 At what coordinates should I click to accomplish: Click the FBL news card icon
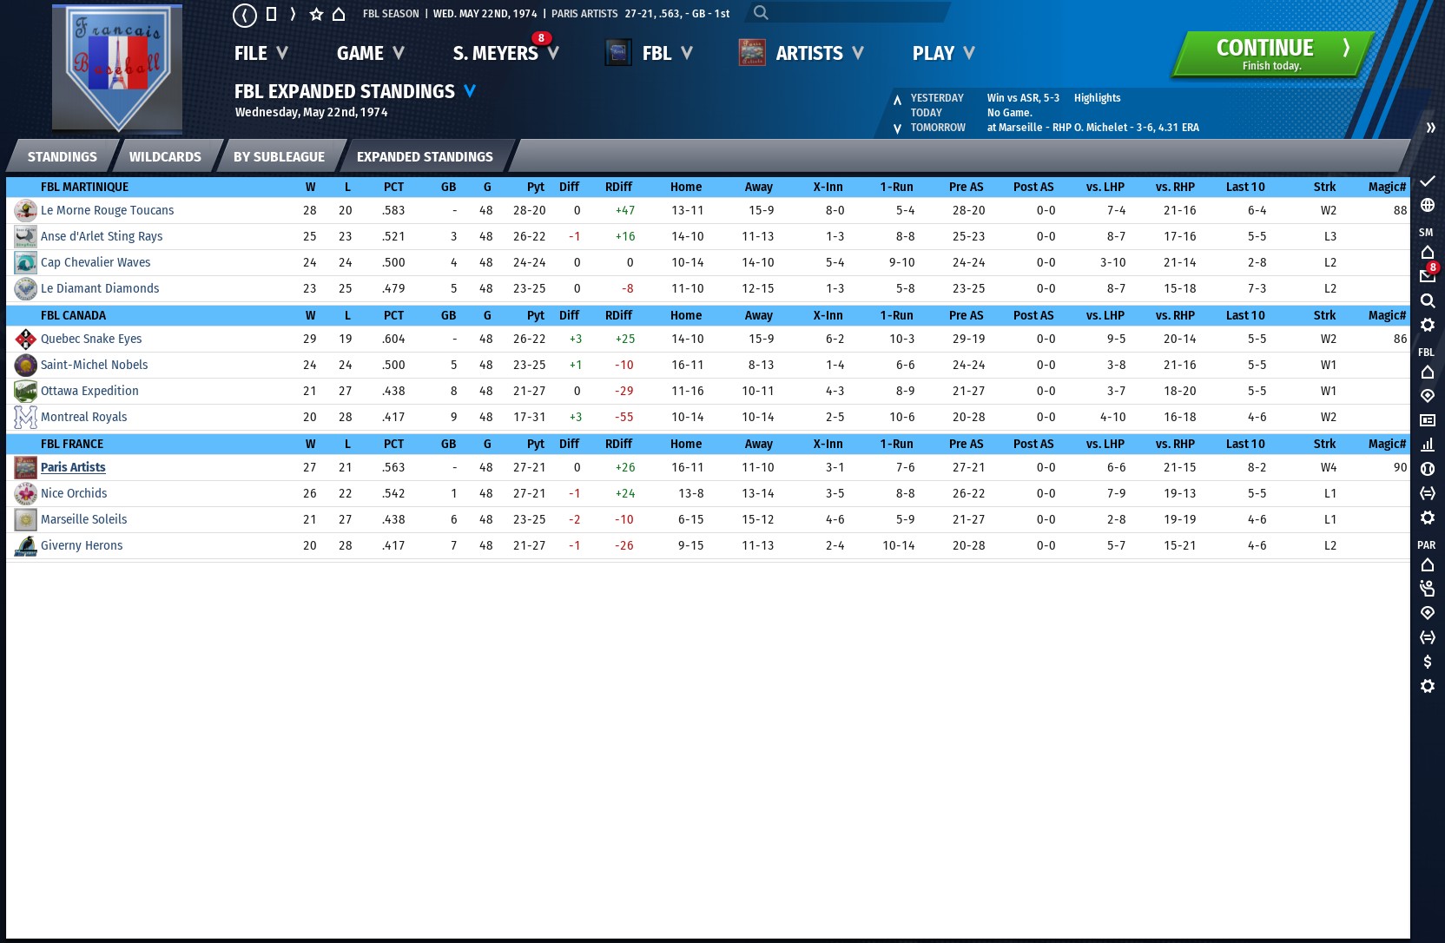(x=1427, y=420)
